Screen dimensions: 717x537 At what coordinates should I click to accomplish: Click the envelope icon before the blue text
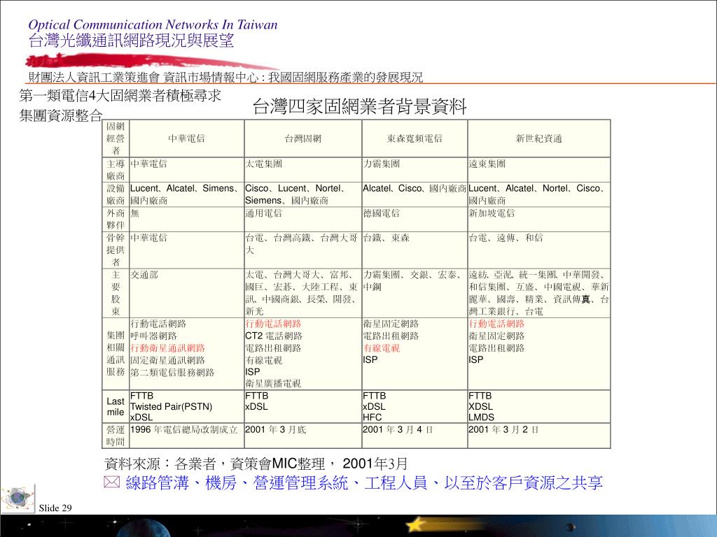112,482
